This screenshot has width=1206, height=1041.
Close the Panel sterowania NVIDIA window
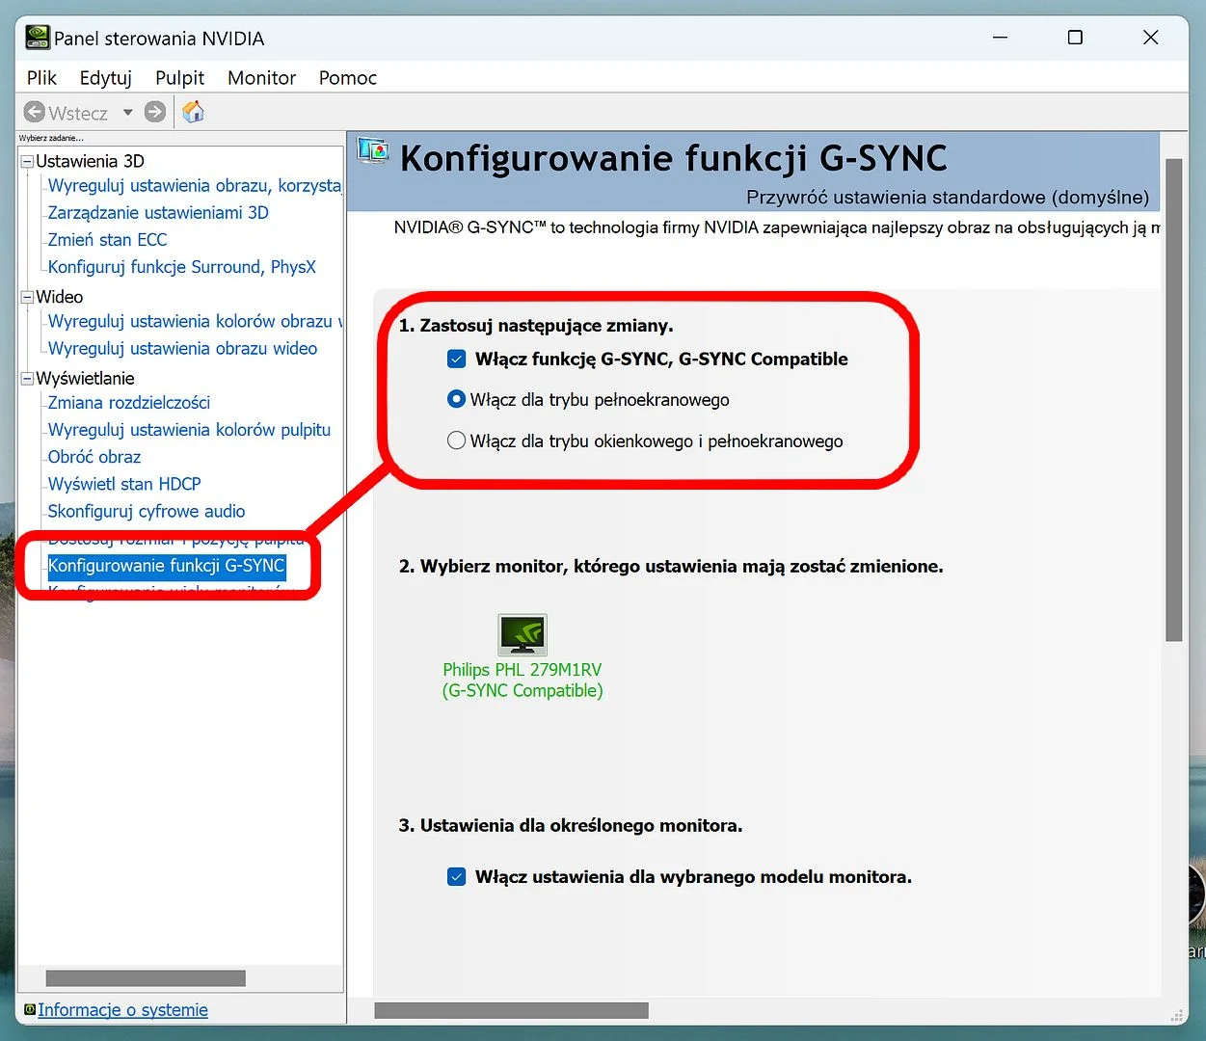click(1150, 38)
